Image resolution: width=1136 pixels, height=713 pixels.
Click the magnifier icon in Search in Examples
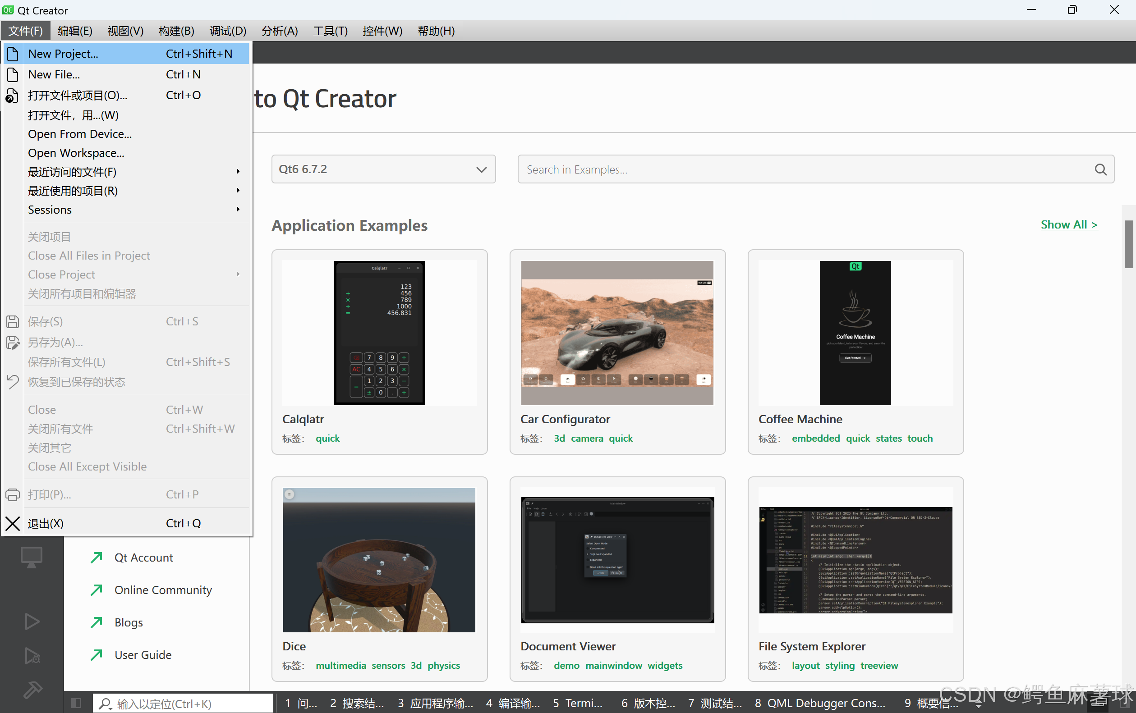[1100, 169]
